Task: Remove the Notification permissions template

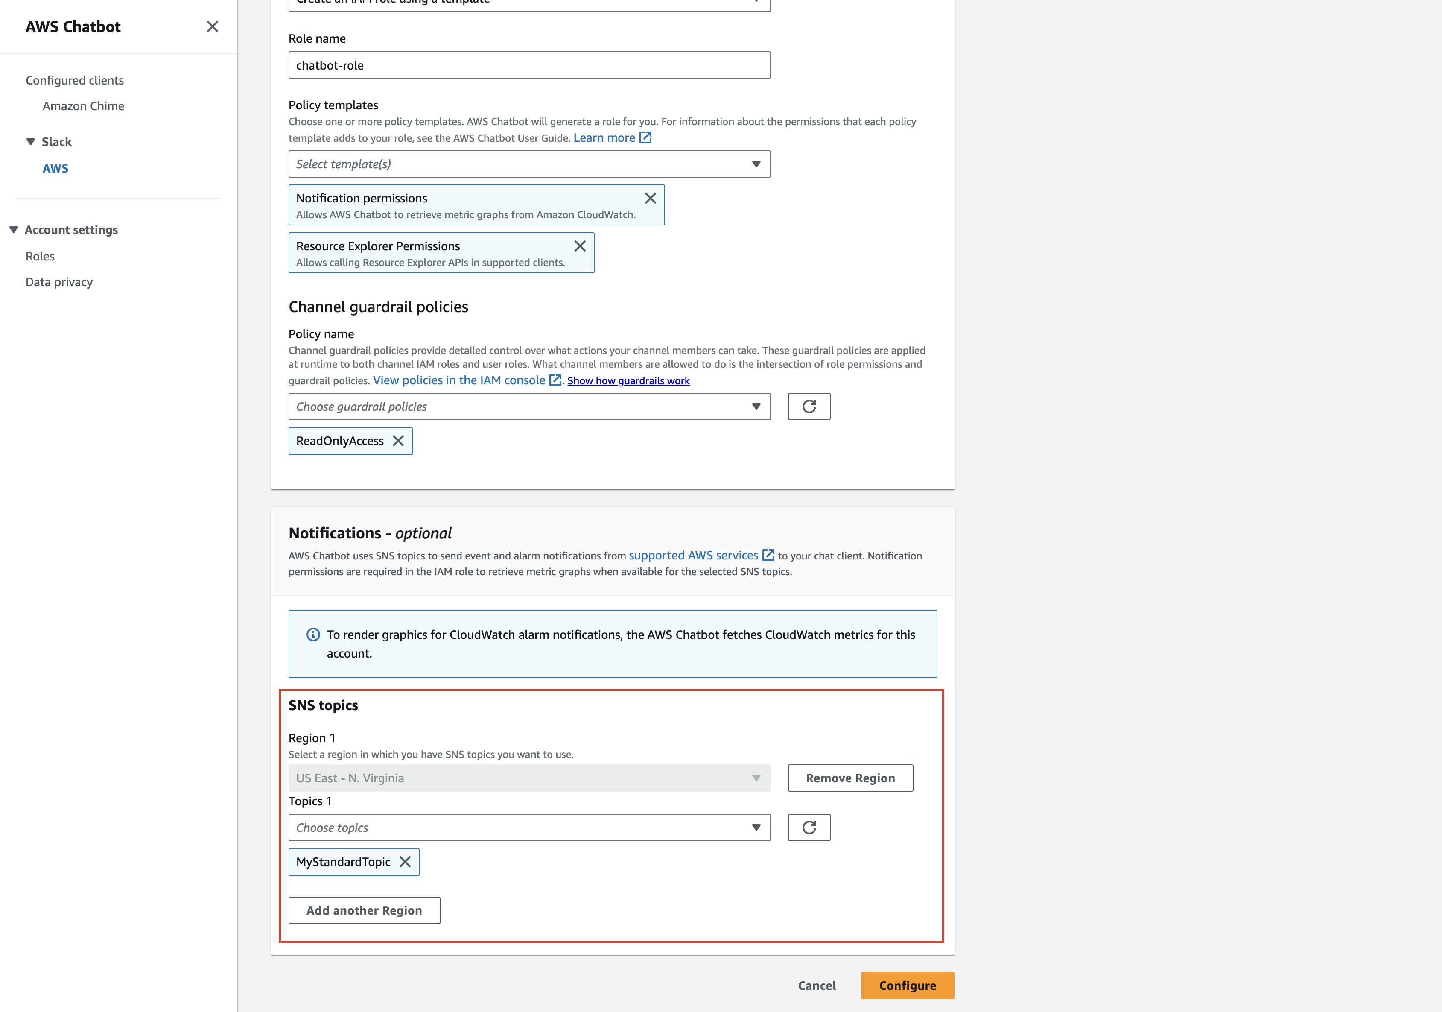Action: click(650, 199)
